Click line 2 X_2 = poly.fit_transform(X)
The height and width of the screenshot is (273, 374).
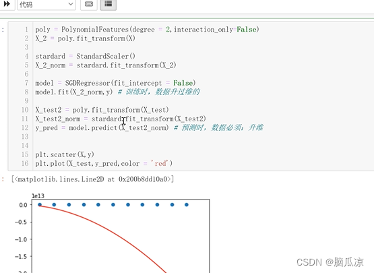85,38
